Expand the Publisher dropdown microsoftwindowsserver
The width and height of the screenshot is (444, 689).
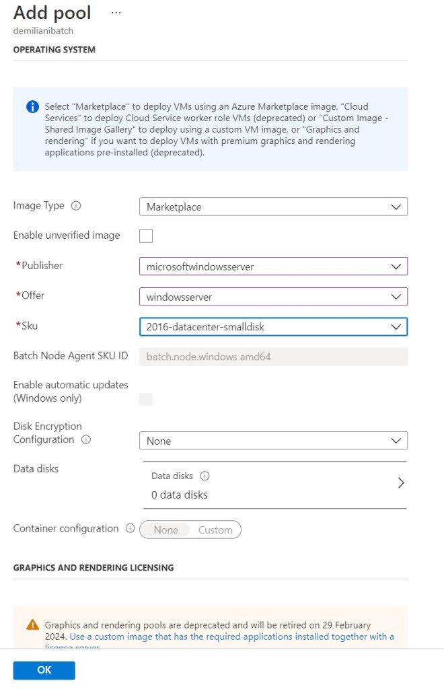click(273, 266)
